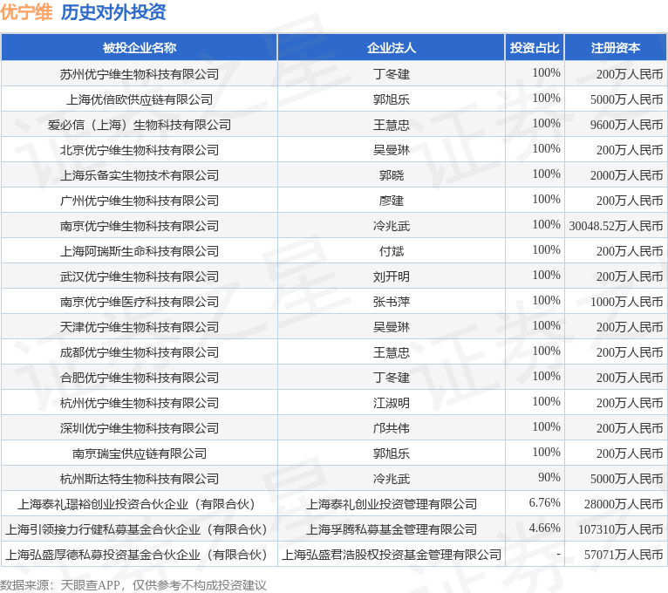This screenshot has width=668, height=593.
Task: Select 南京瑞宝供应链有限公司 cell
Action: (140, 453)
